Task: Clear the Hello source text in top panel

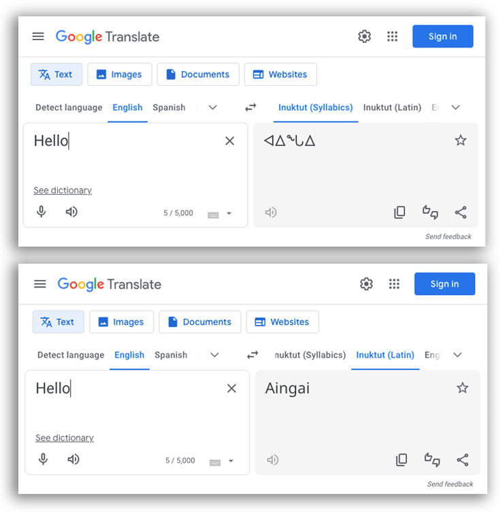Action: [x=230, y=141]
